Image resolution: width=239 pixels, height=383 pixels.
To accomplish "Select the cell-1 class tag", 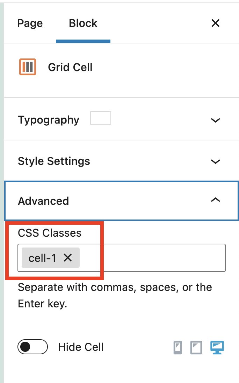I will click(x=42, y=258).
